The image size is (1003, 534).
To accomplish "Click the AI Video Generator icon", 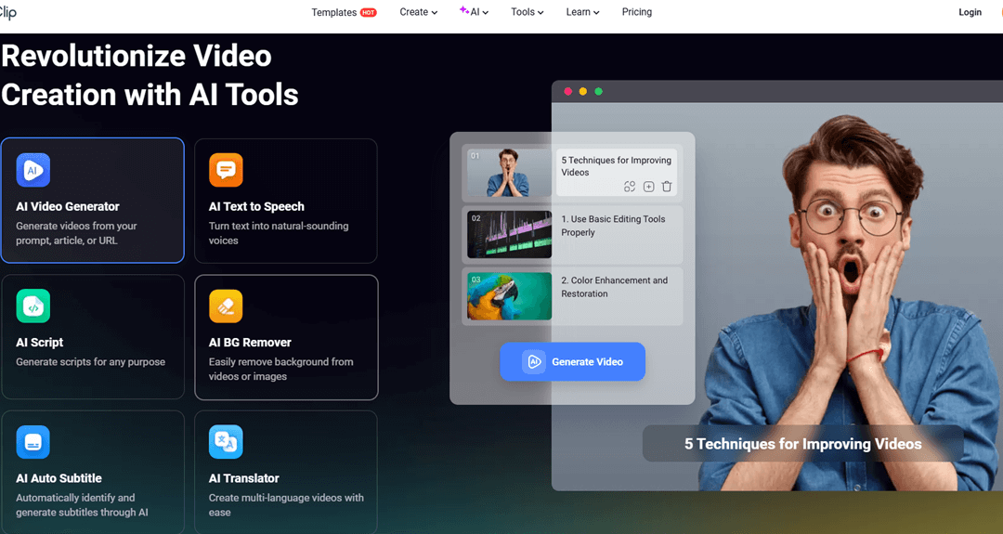I will pos(33,170).
